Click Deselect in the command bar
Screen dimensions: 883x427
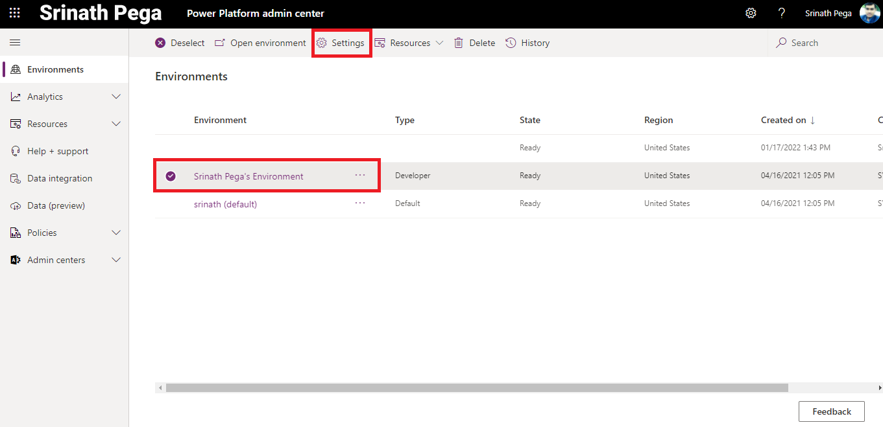point(180,43)
